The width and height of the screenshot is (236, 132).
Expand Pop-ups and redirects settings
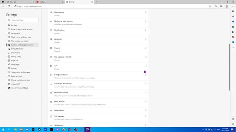click(x=146, y=57)
